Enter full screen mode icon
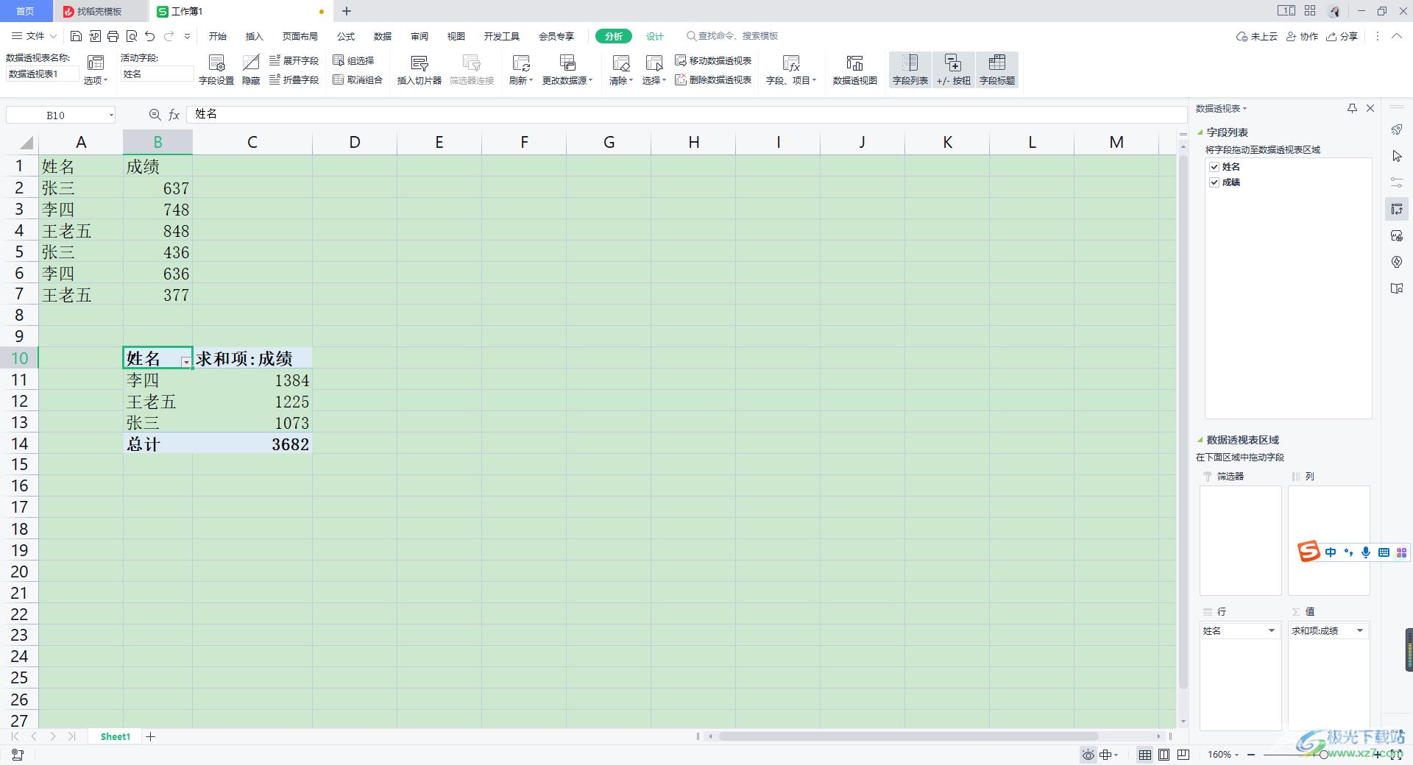This screenshot has width=1413, height=765. [x=1395, y=755]
